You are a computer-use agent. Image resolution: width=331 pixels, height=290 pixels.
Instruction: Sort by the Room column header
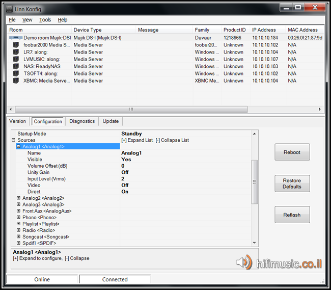click(x=39, y=30)
